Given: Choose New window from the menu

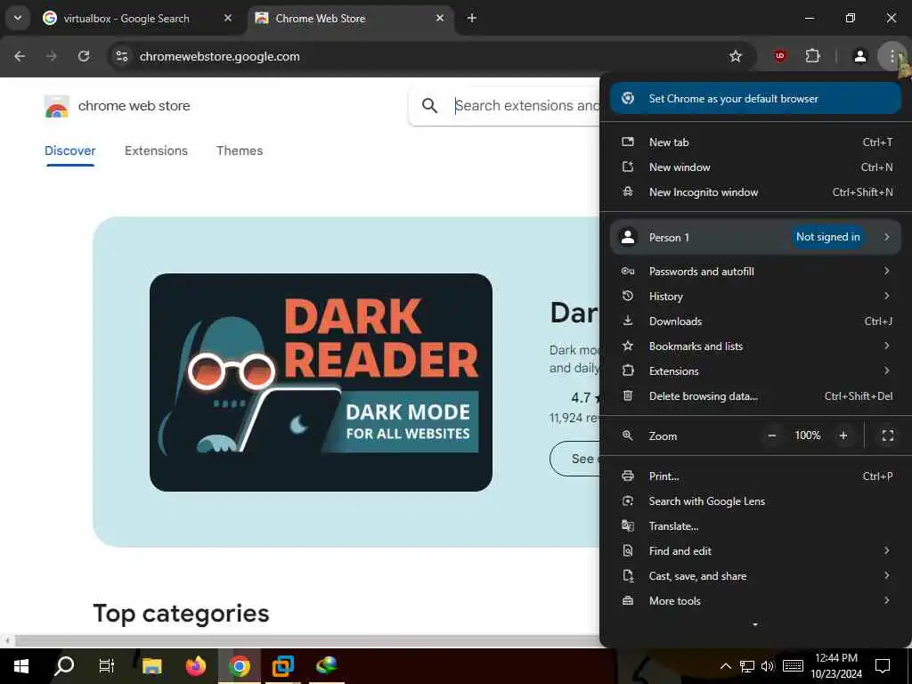Looking at the screenshot, I should (755, 167).
